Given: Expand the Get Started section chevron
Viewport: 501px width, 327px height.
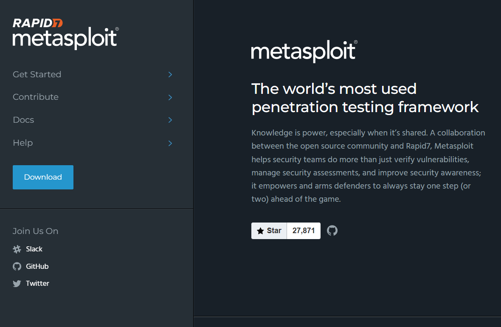Looking at the screenshot, I should tap(170, 74).
